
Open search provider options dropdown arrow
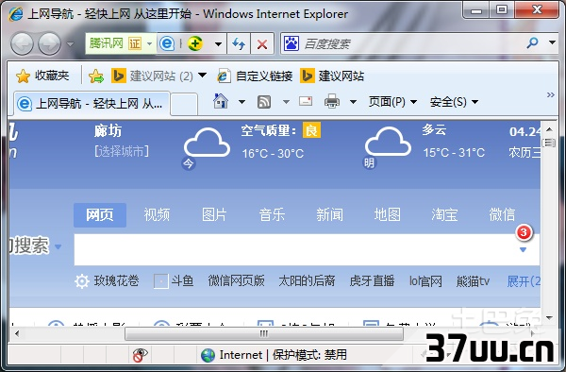552,42
